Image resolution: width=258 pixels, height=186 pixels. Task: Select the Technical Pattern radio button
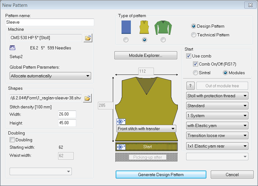coord(194,35)
